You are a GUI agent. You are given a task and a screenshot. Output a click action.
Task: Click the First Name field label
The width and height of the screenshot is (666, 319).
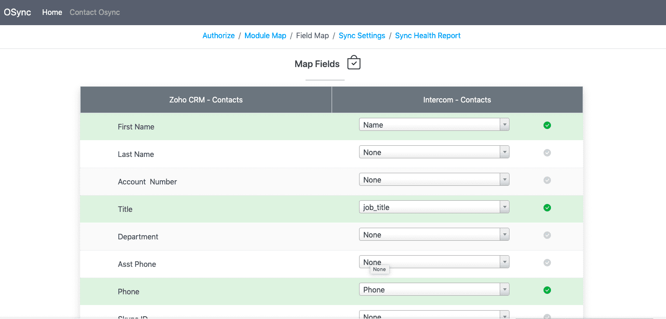(136, 127)
